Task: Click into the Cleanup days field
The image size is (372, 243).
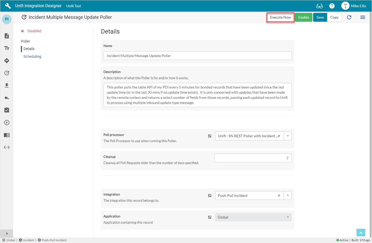Action: [253, 158]
